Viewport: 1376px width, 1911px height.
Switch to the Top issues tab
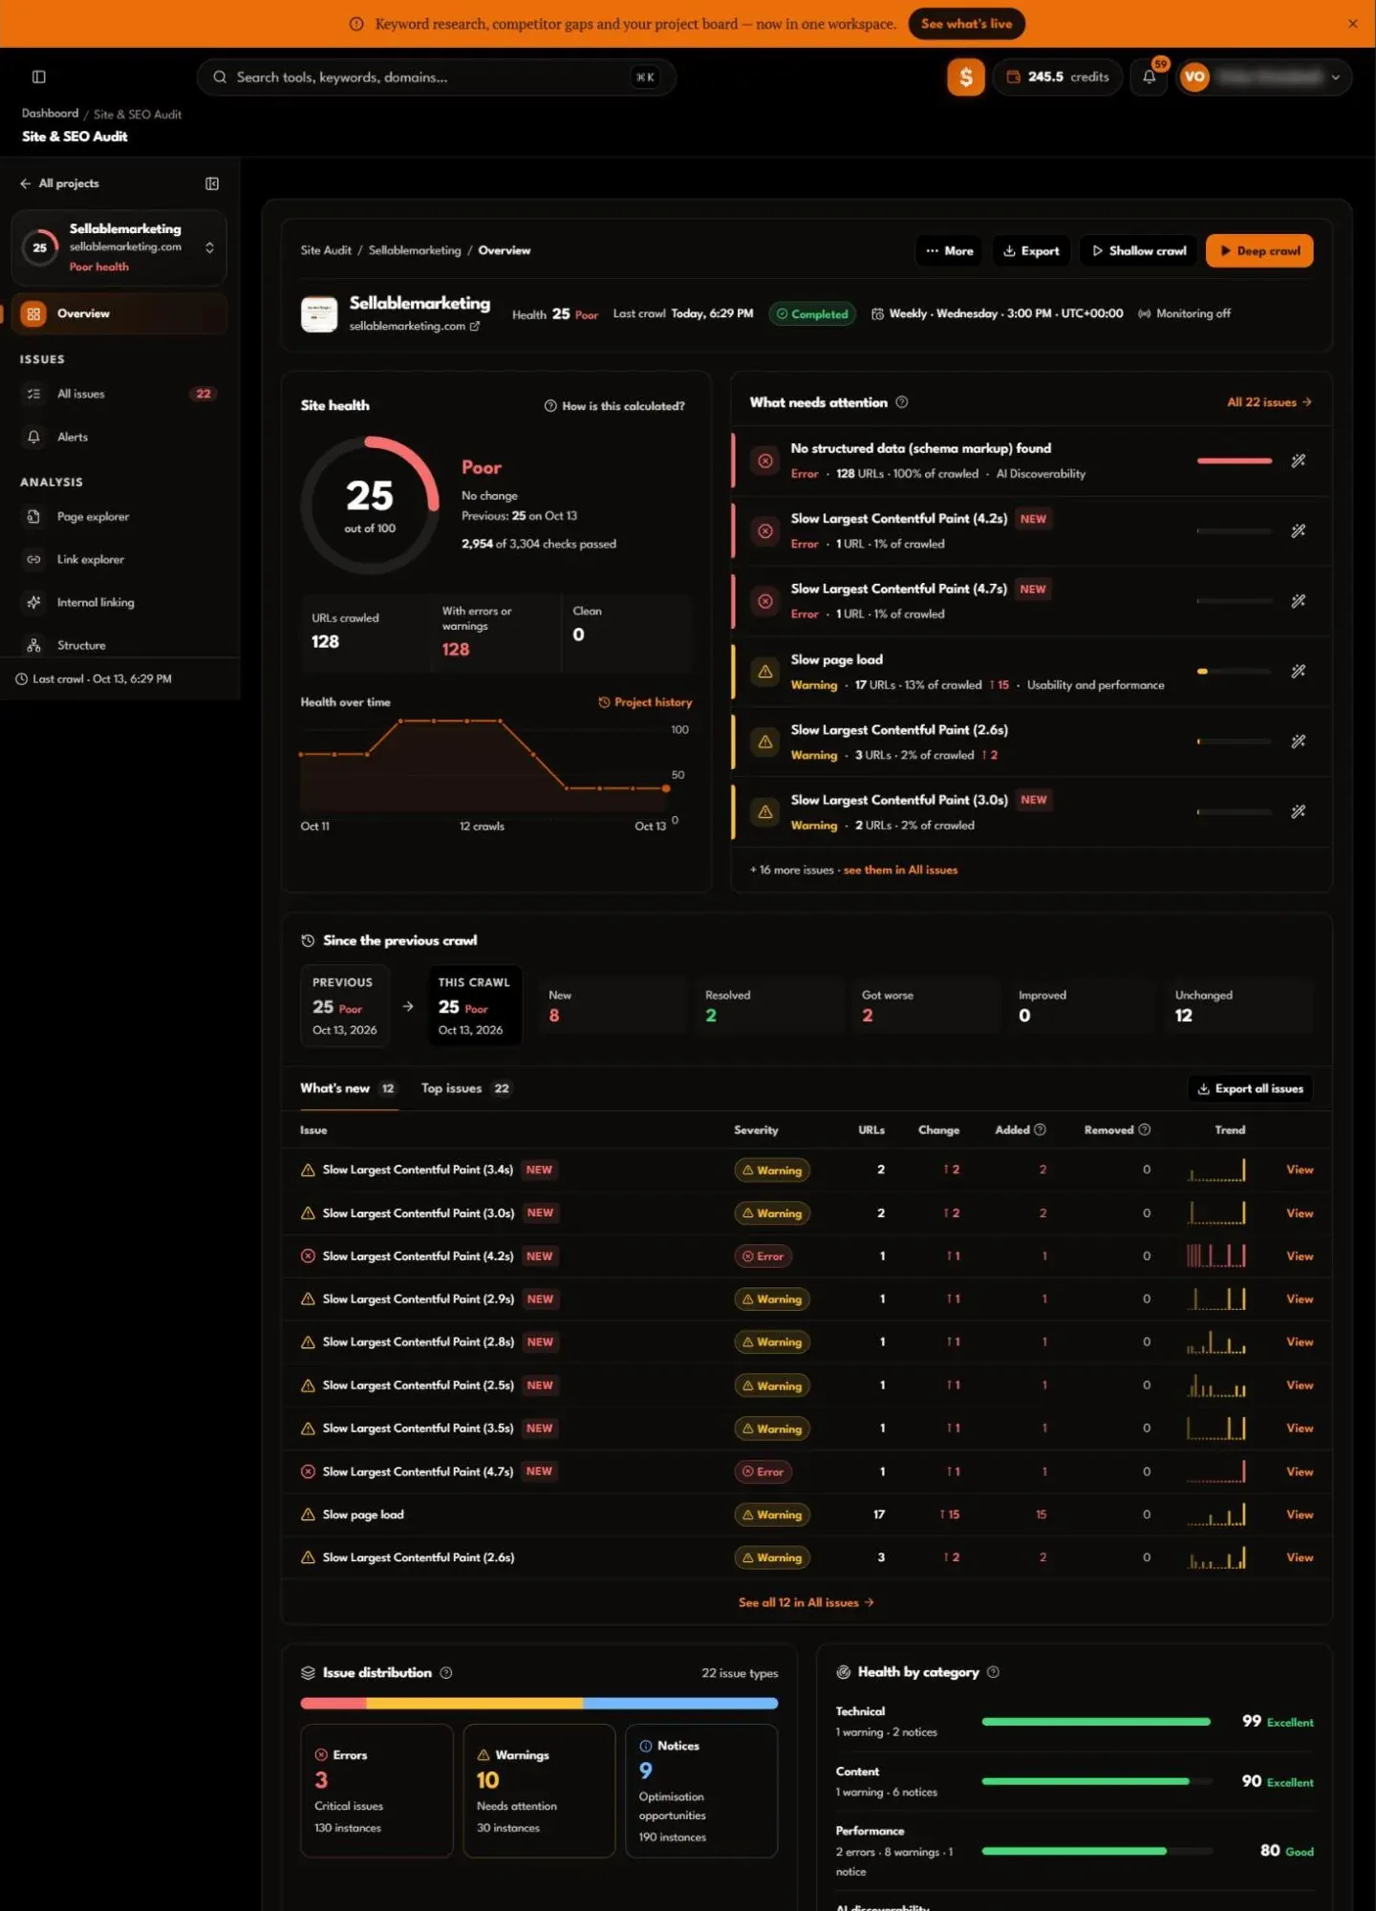pyautogui.click(x=465, y=1088)
